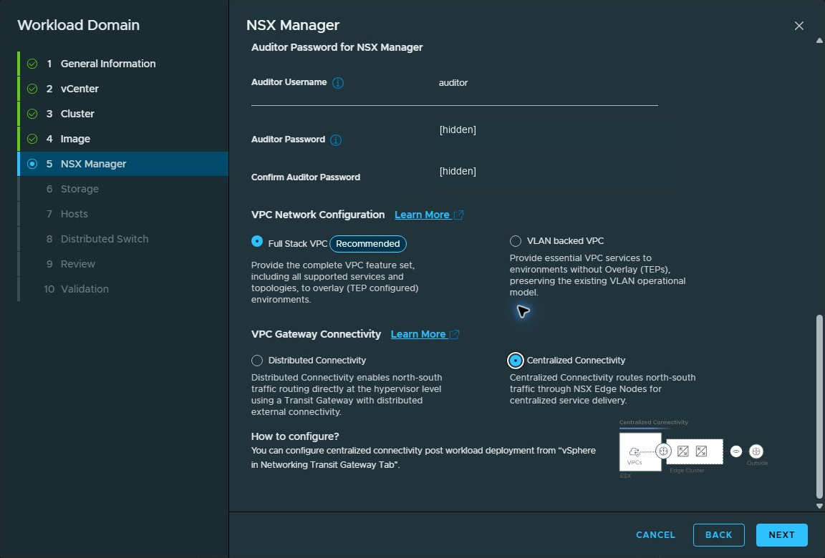The width and height of the screenshot is (825, 558).
Task: Jump to step 3 Cluster
Action: pos(123,114)
